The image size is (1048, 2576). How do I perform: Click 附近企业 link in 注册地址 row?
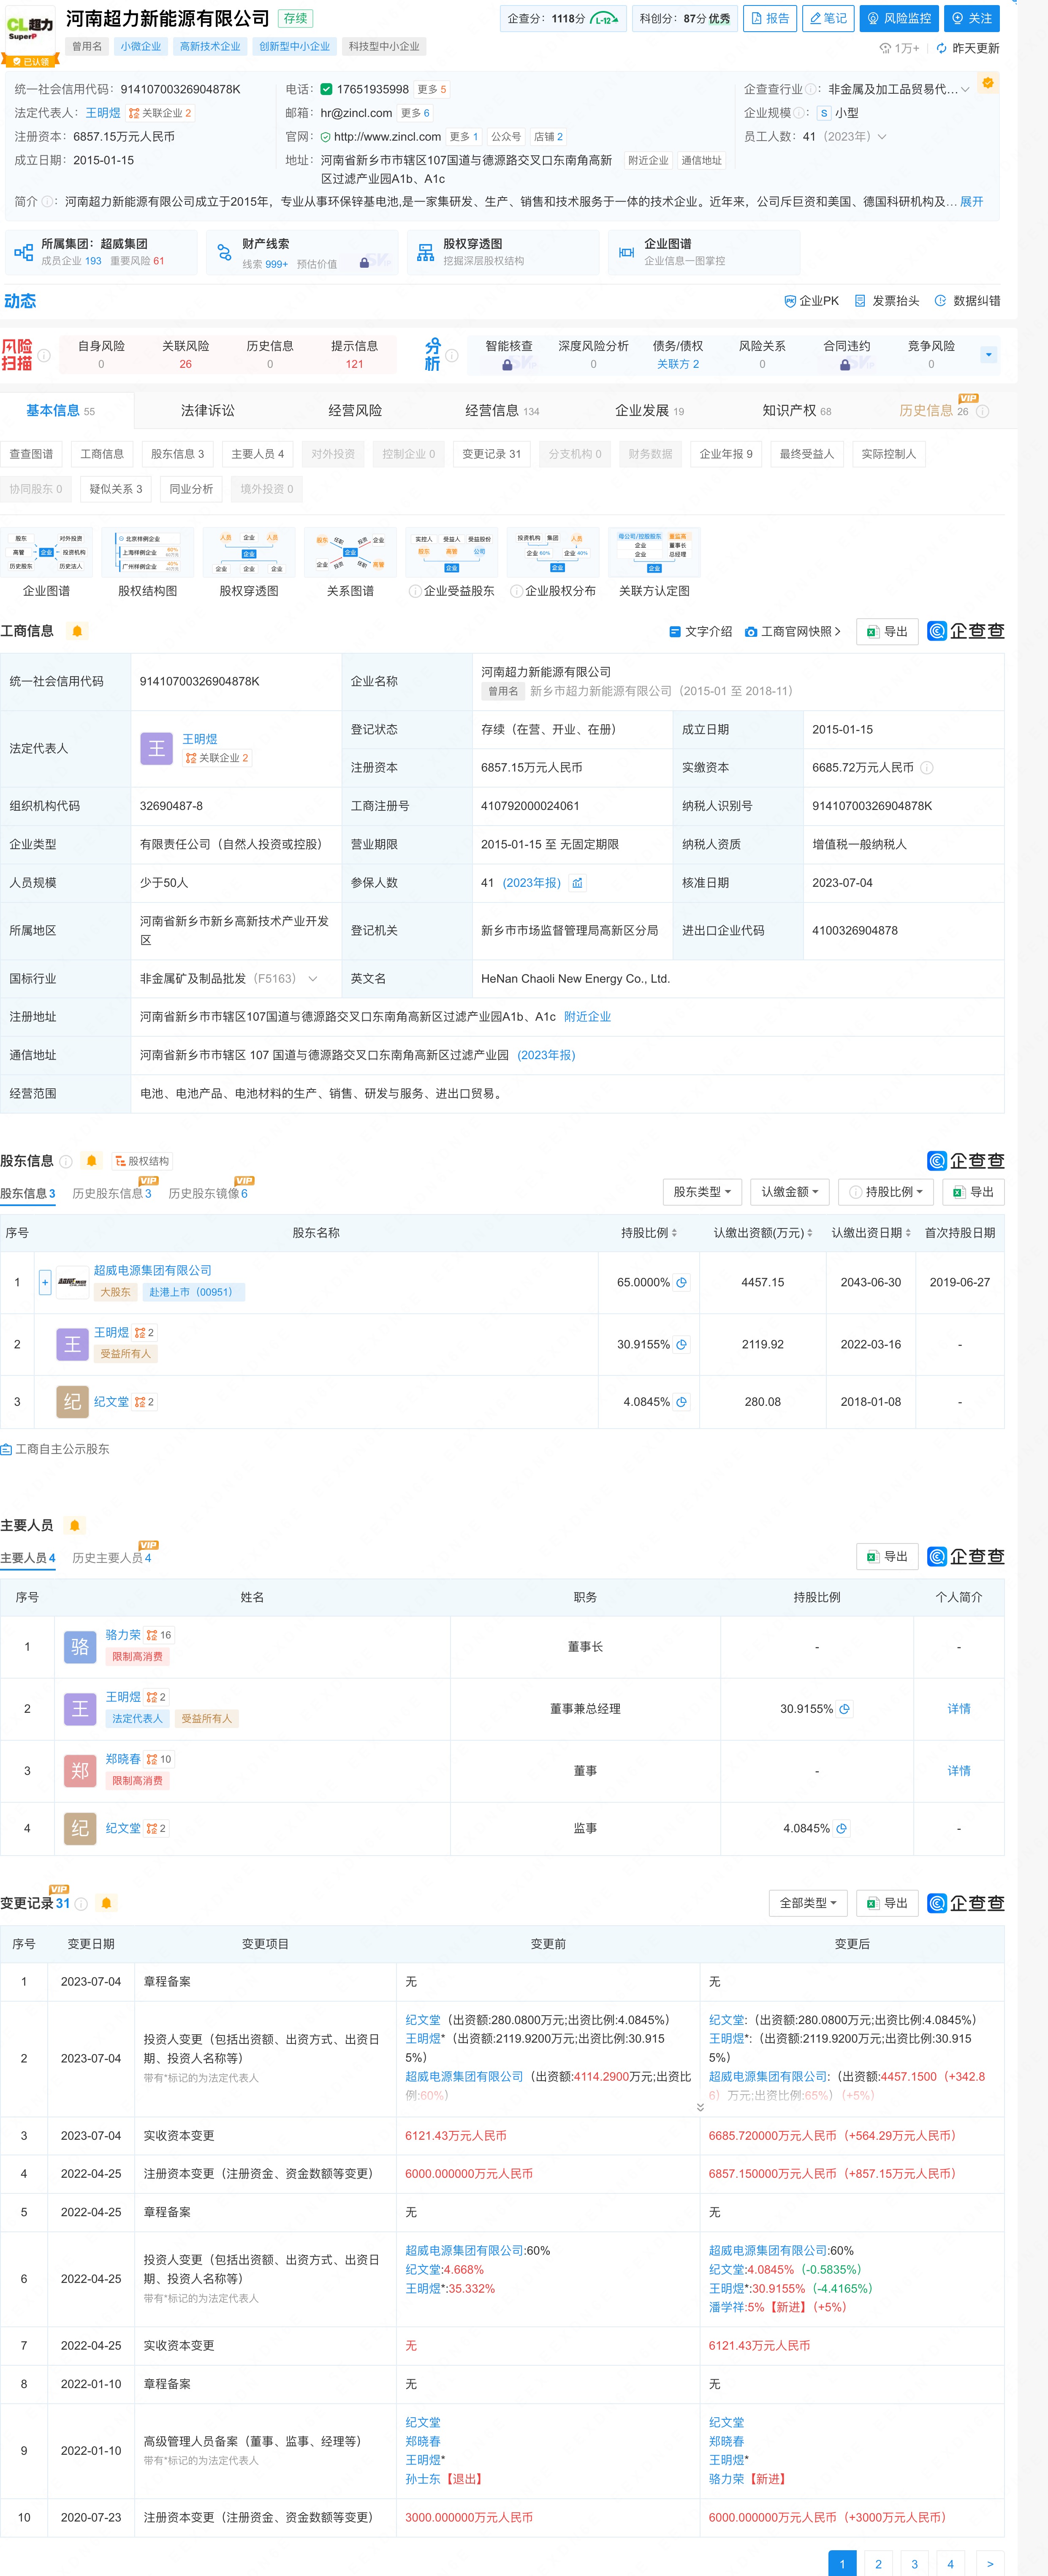click(587, 1017)
